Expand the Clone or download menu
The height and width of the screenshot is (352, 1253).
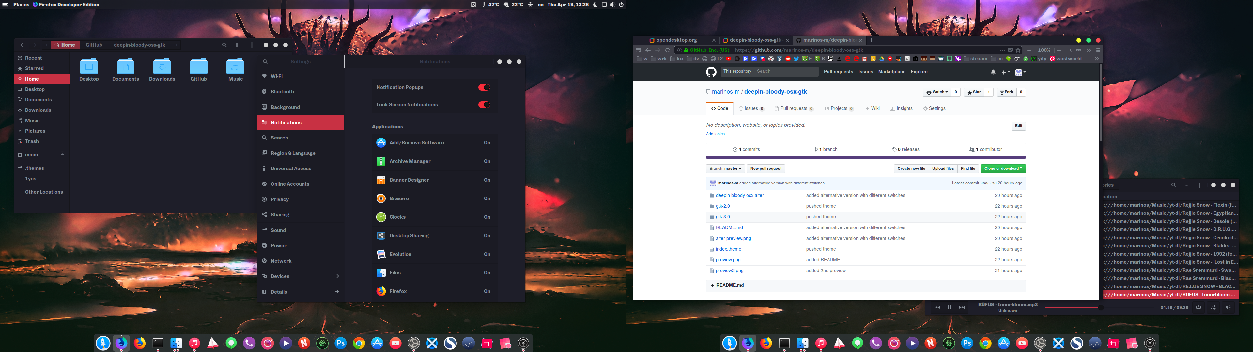point(1003,169)
